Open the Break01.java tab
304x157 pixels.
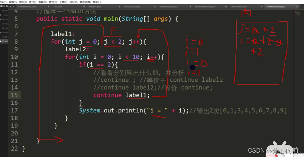95,7
